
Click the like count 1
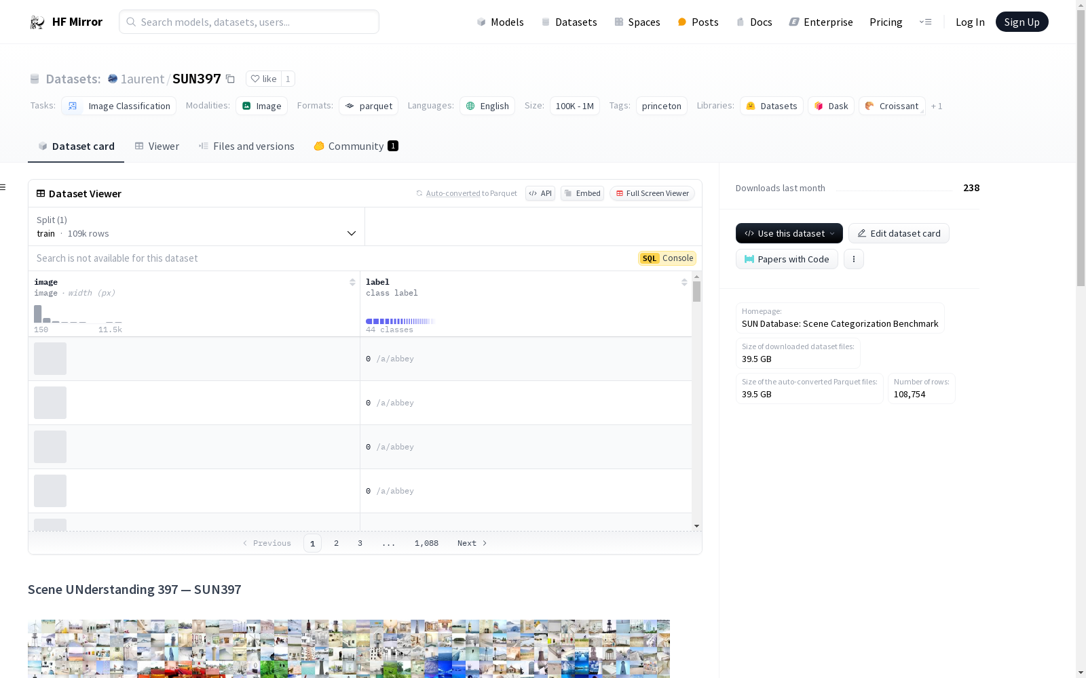point(288,79)
